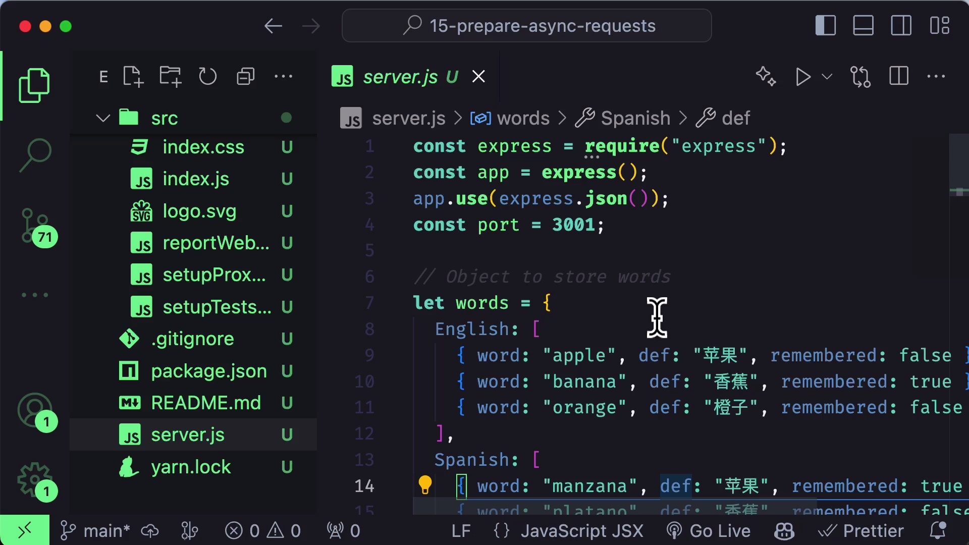Image resolution: width=969 pixels, height=545 pixels.
Task: Click the def breadcrumb segment
Action: tap(723, 119)
